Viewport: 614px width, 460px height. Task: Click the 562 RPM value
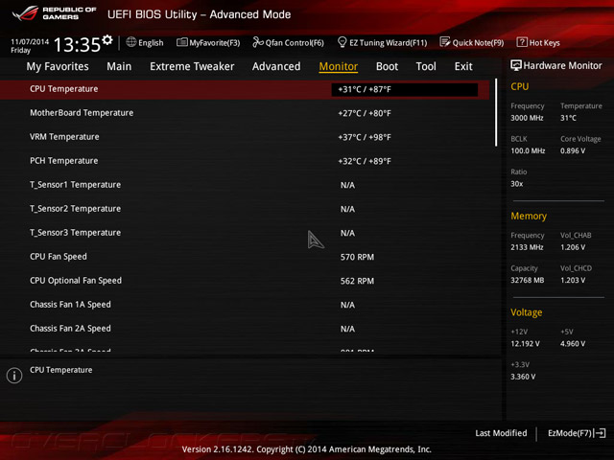pos(357,281)
